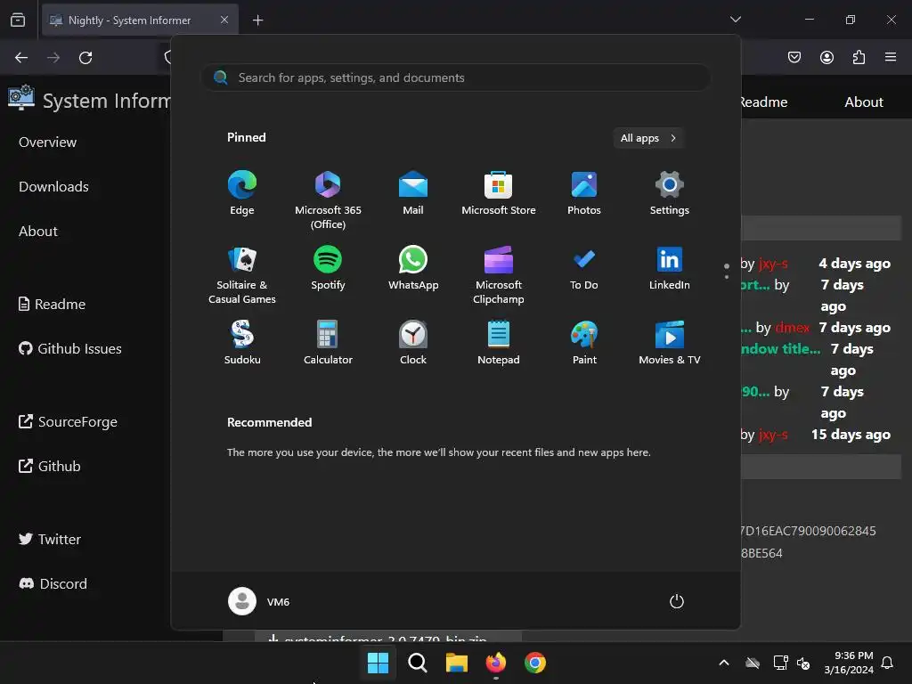
Task: Close the Nightly - System Informer tab
Action: pyautogui.click(x=224, y=20)
